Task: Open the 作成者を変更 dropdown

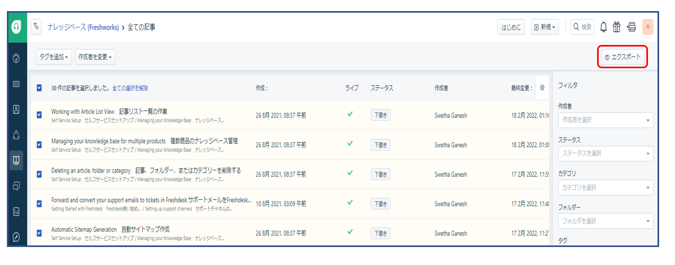Action: pos(95,57)
